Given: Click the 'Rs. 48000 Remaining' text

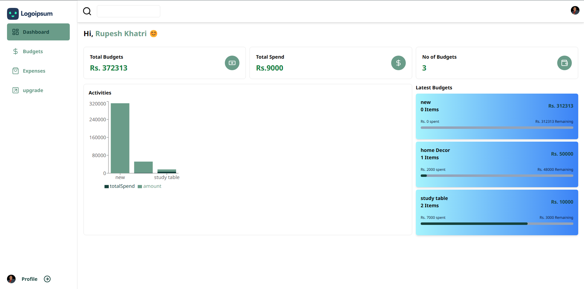Looking at the screenshot, I should [x=555, y=170].
